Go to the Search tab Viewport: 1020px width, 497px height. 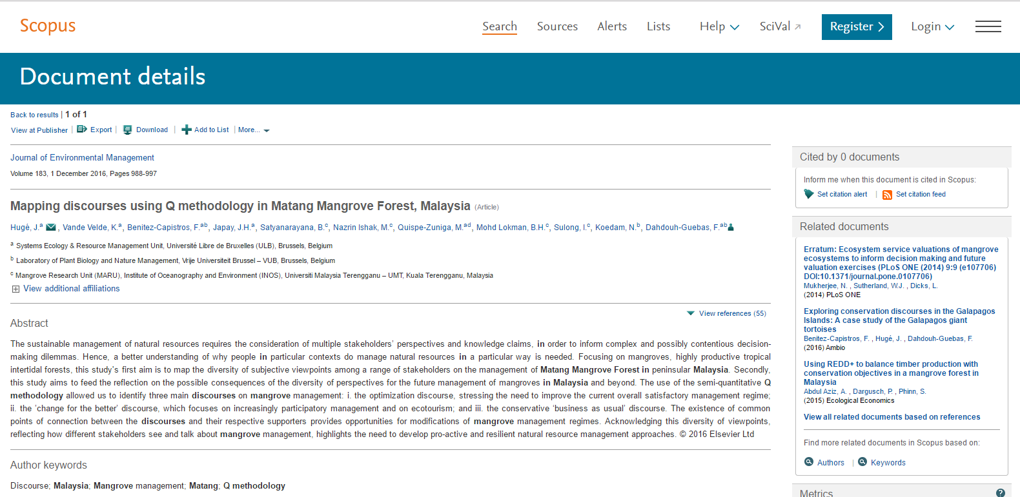[500, 26]
